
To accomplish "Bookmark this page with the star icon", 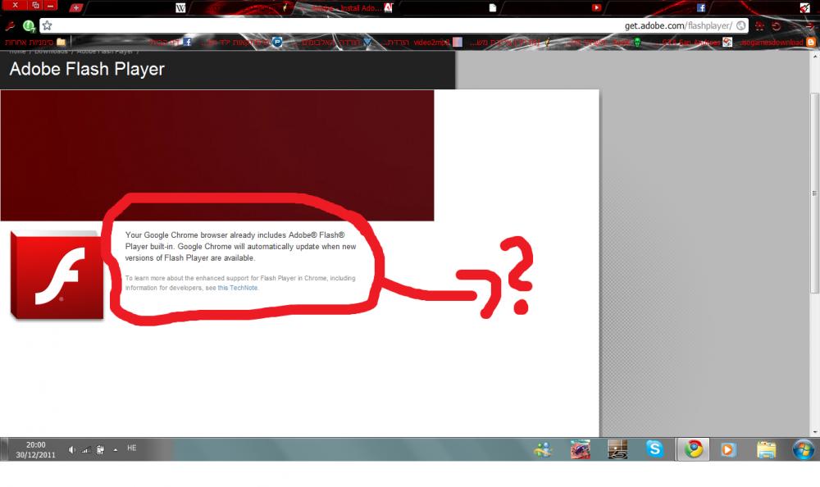I will tap(47, 25).
